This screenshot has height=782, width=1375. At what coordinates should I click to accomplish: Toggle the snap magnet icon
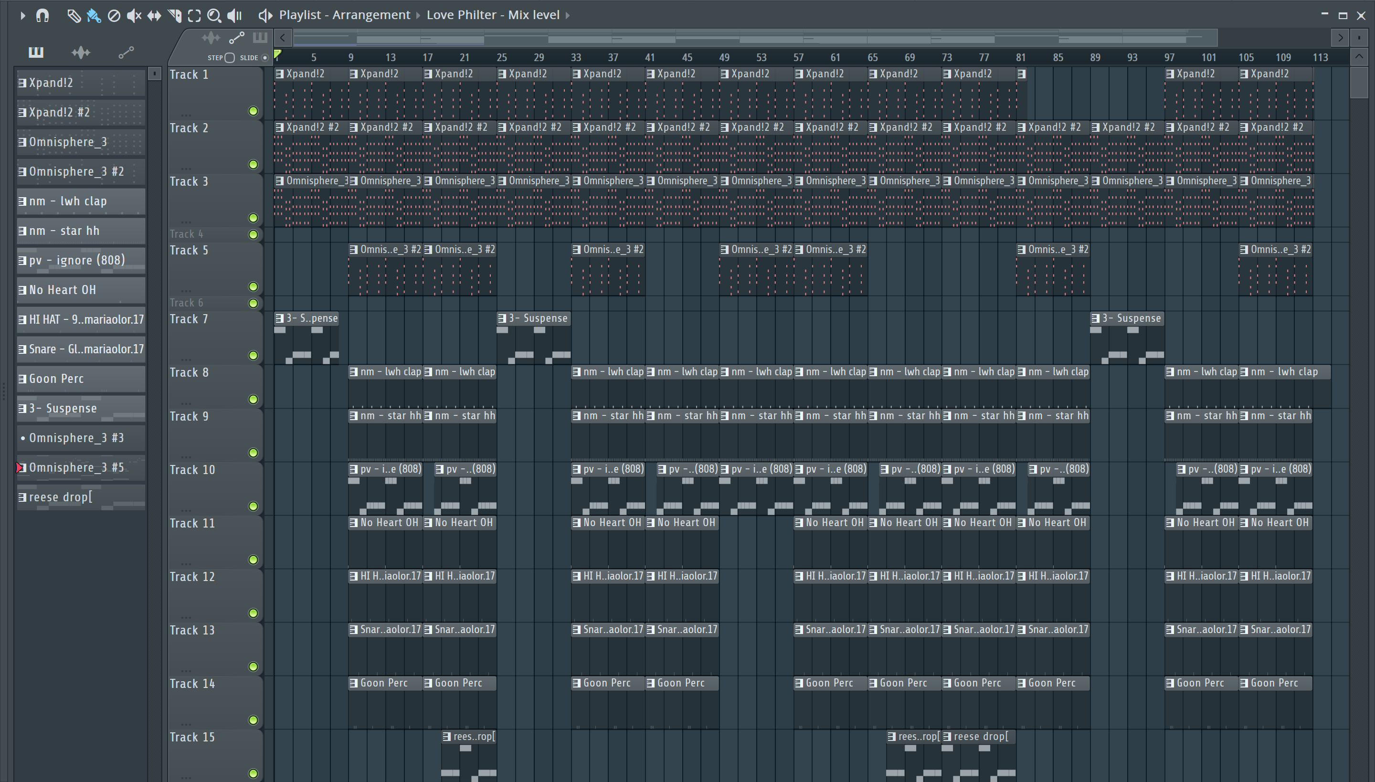(42, 16)
